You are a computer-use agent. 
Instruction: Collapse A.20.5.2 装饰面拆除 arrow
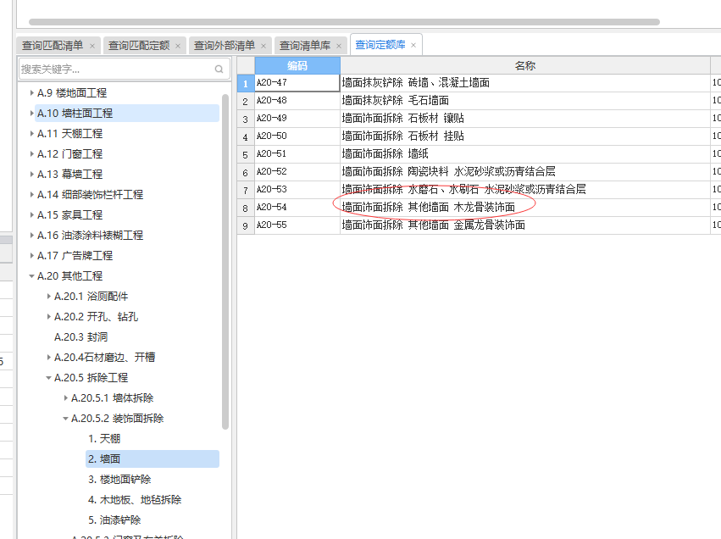click(66, 418)
